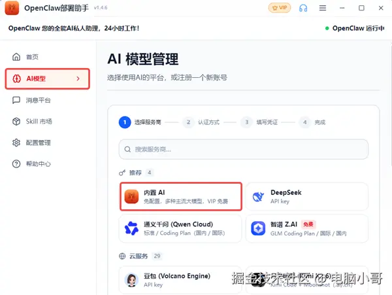Click the brain icon beside AI模型
The height and width of the screenshot is (295, 392).
16,78
